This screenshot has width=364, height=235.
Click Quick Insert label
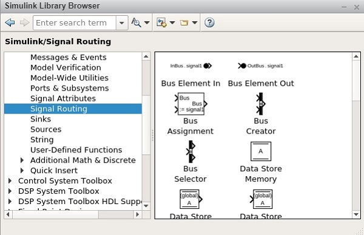coord(54,171)
